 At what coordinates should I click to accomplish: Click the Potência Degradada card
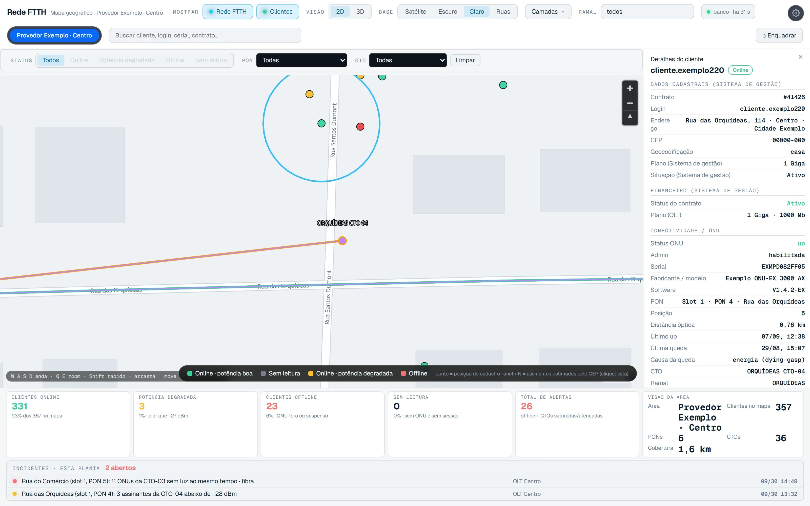pyautogui.click(x=195, y=424)
